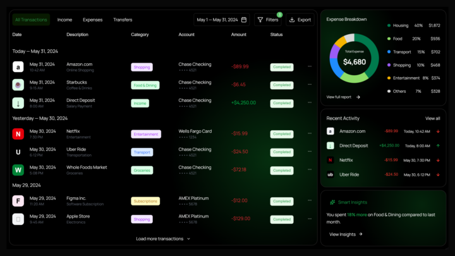
Task: Switch to the Income tab
Action: [64, 20]
